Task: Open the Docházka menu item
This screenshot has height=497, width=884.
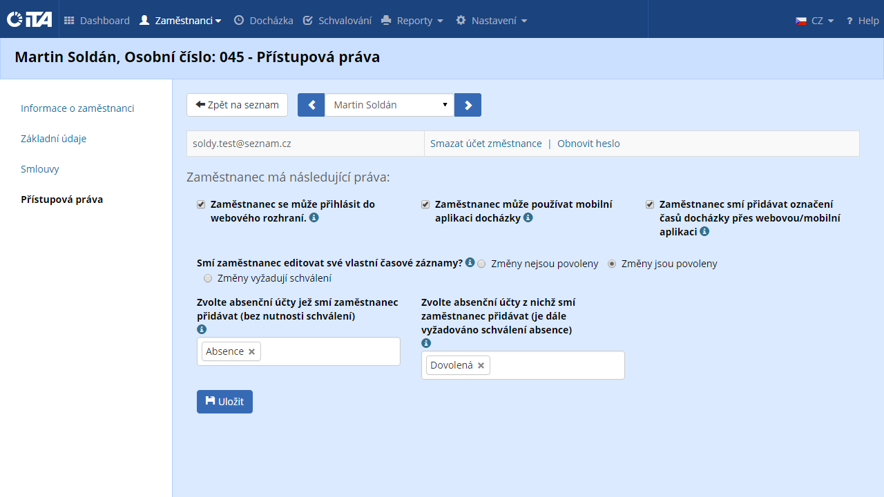Action: tap(264, 21)
